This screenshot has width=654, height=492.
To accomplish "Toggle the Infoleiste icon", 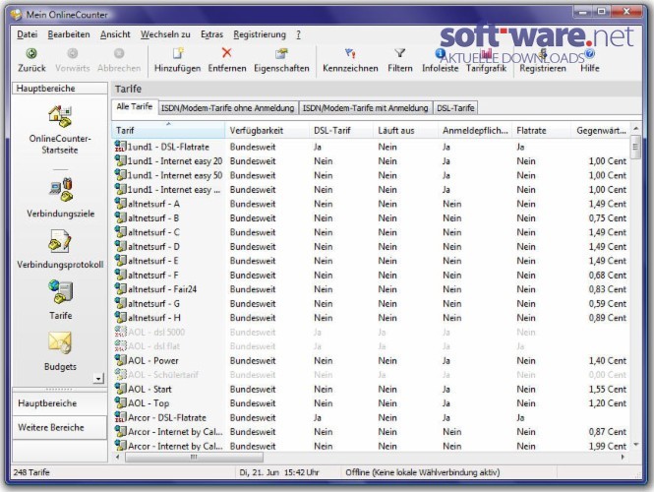I will tap(440, 53).
